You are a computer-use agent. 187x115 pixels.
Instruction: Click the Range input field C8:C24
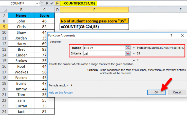(104, 48)
